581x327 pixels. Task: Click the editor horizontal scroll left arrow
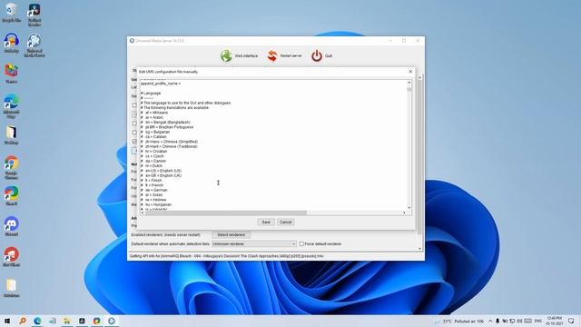pyautogui.click(x=143, y=213)
